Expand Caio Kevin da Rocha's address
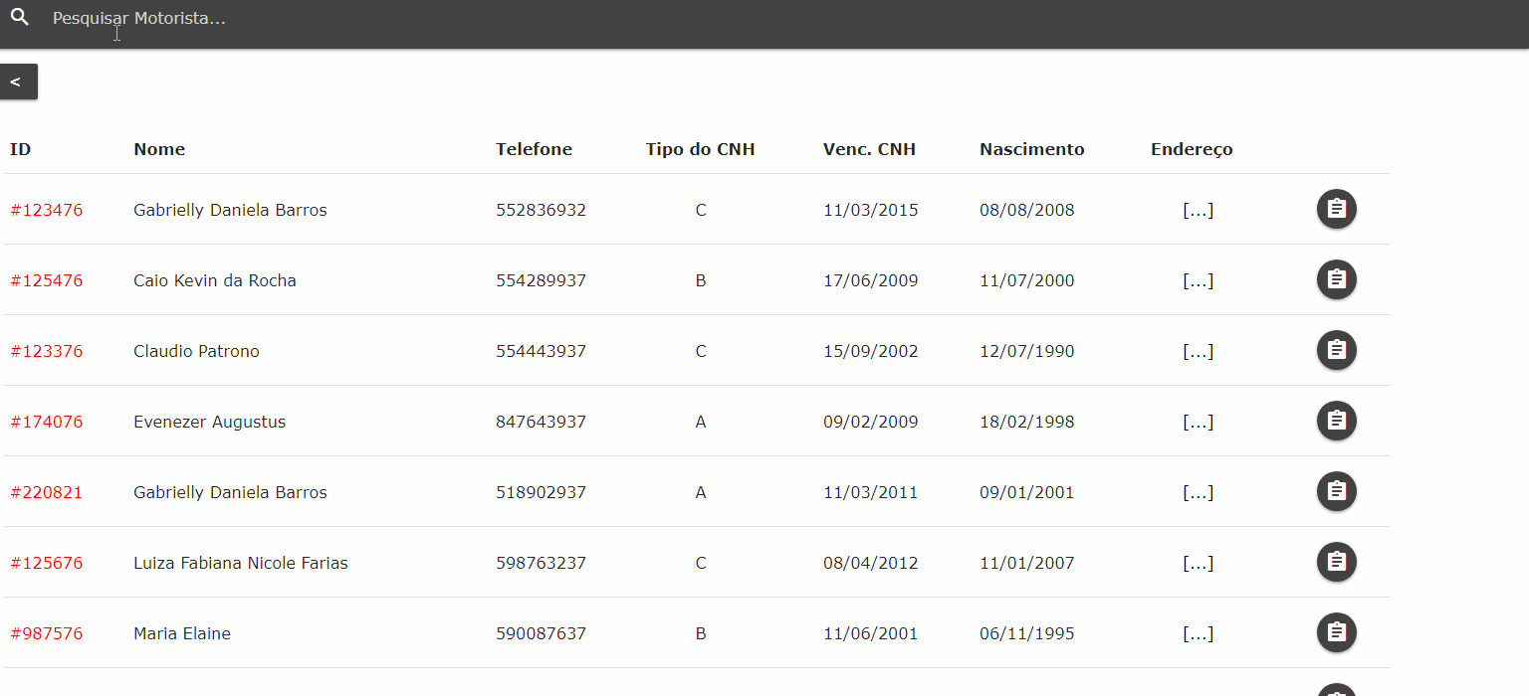The height and width of the screenshot is (696, 1529). [x=1199, y=279]
